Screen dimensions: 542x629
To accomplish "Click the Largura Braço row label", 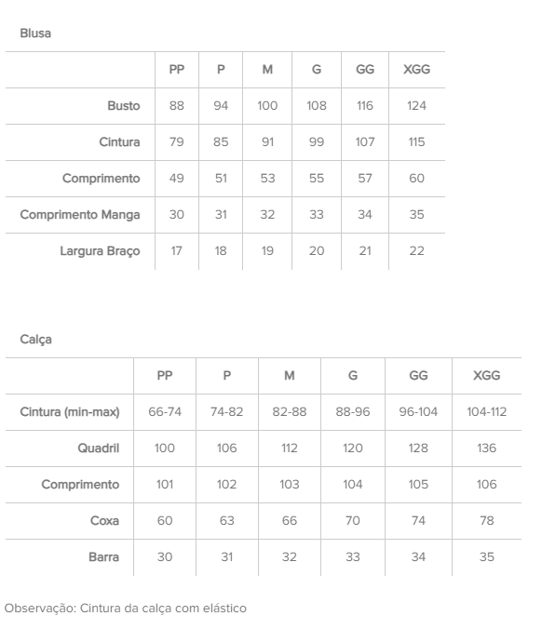I will coord(100,251).
